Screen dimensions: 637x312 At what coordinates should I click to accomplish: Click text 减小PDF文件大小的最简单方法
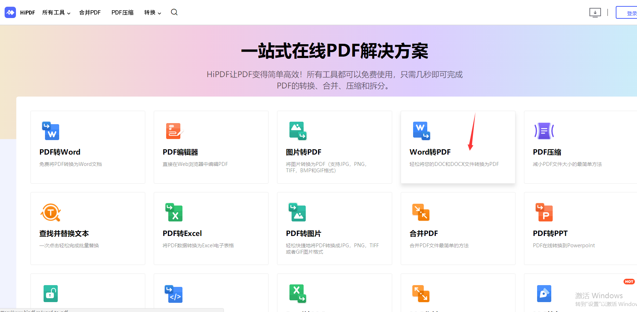point(567,164)
